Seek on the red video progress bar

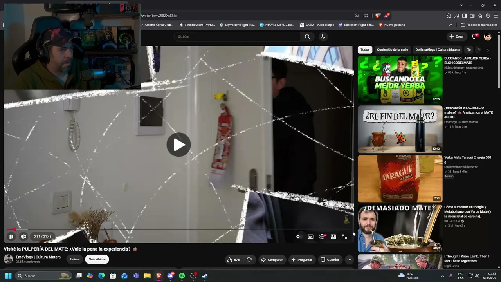tap(178, 229)
